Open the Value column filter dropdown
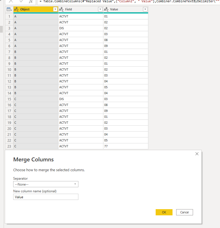220x228 pixels. 145,10
